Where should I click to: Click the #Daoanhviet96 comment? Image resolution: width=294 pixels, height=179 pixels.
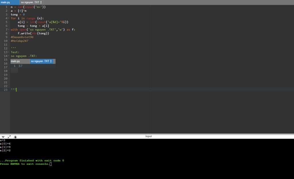point(22,37)
